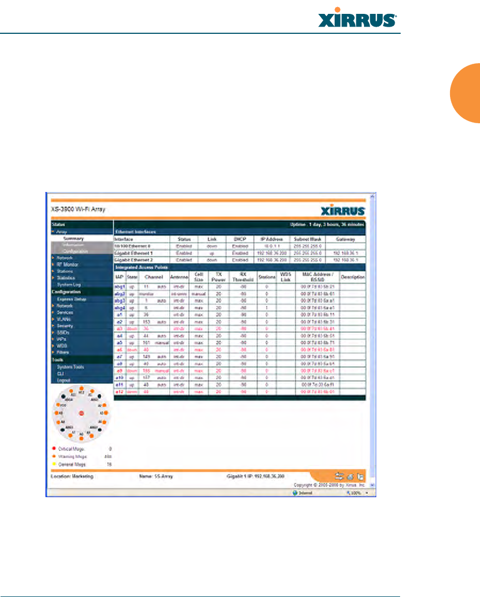The width and height of the screenshot is (480, 597).
Task: Expand the SSIDs item
Action: point(53,332)
